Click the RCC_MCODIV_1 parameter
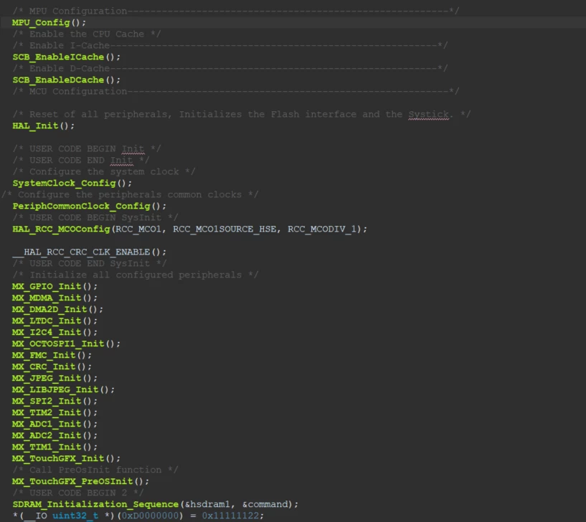586x522 pixels. tap(322, 229)
